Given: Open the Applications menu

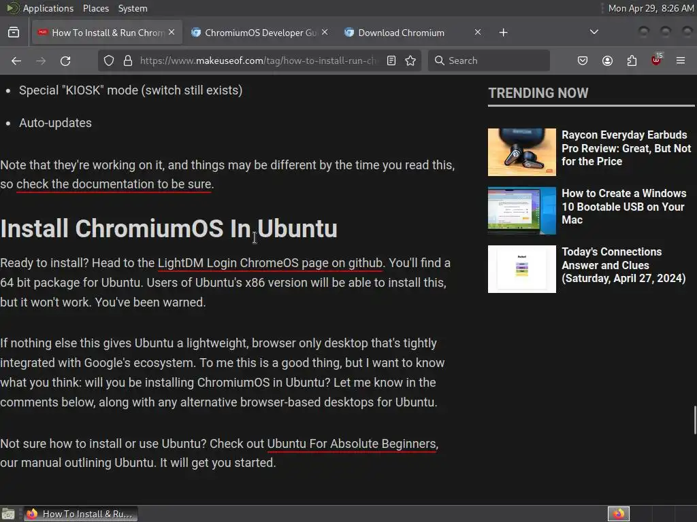Looking at the screenshot, I should 48,8.
